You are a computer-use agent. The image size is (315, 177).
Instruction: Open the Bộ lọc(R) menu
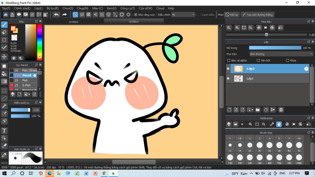pos(53,8)
